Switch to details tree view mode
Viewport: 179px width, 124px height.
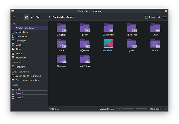(x=38, y=17)
